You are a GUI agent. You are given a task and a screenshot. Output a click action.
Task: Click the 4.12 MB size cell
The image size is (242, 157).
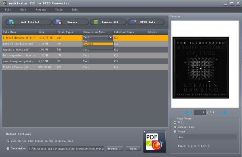coord(44,61)
